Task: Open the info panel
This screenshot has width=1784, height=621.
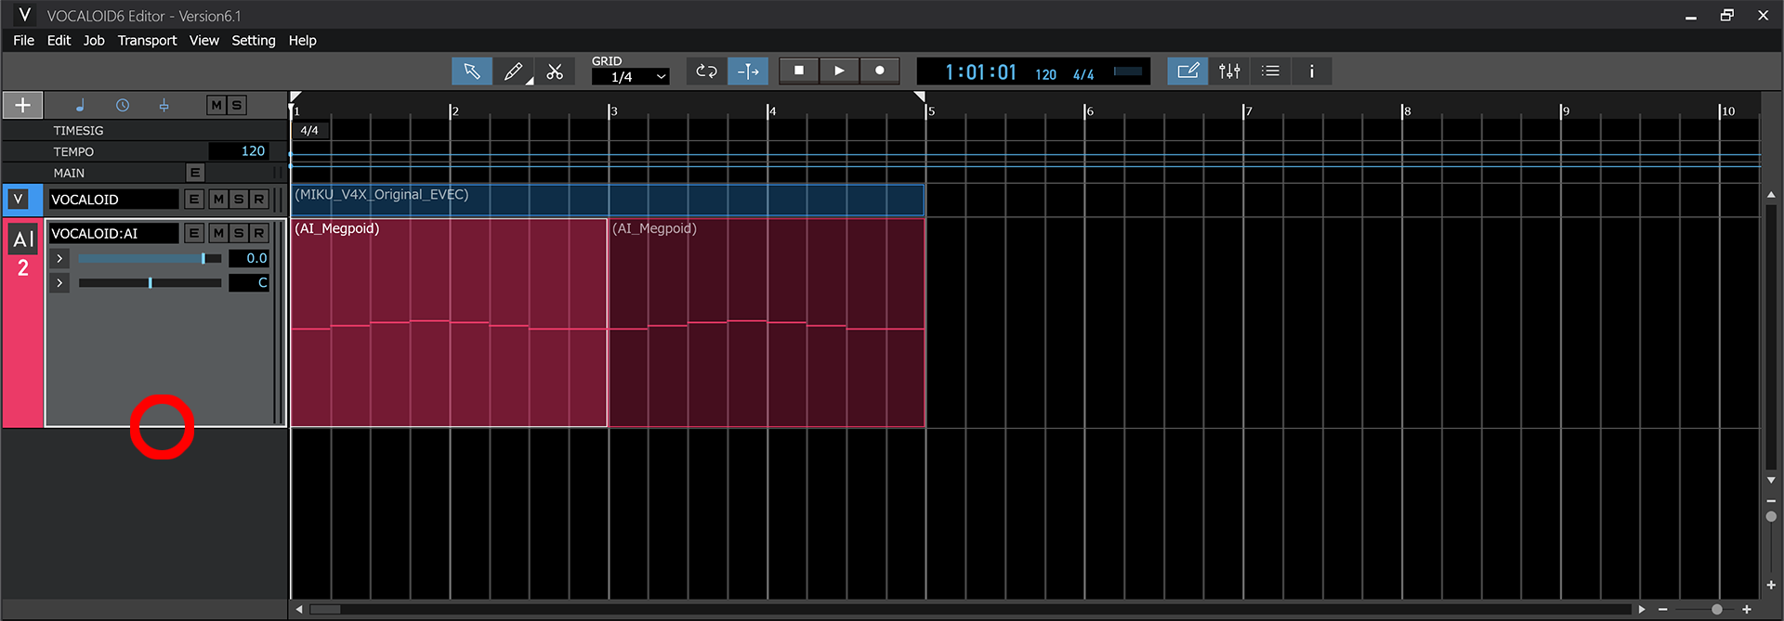Action: point(1312,71)
